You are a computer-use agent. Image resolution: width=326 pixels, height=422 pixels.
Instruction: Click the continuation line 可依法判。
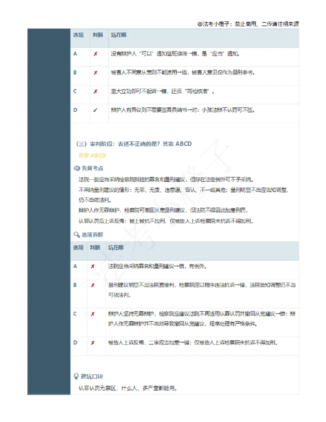coord(119,295)
